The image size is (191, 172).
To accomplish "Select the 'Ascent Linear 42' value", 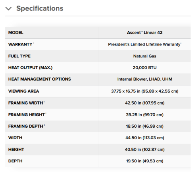I will coord(144,33).
